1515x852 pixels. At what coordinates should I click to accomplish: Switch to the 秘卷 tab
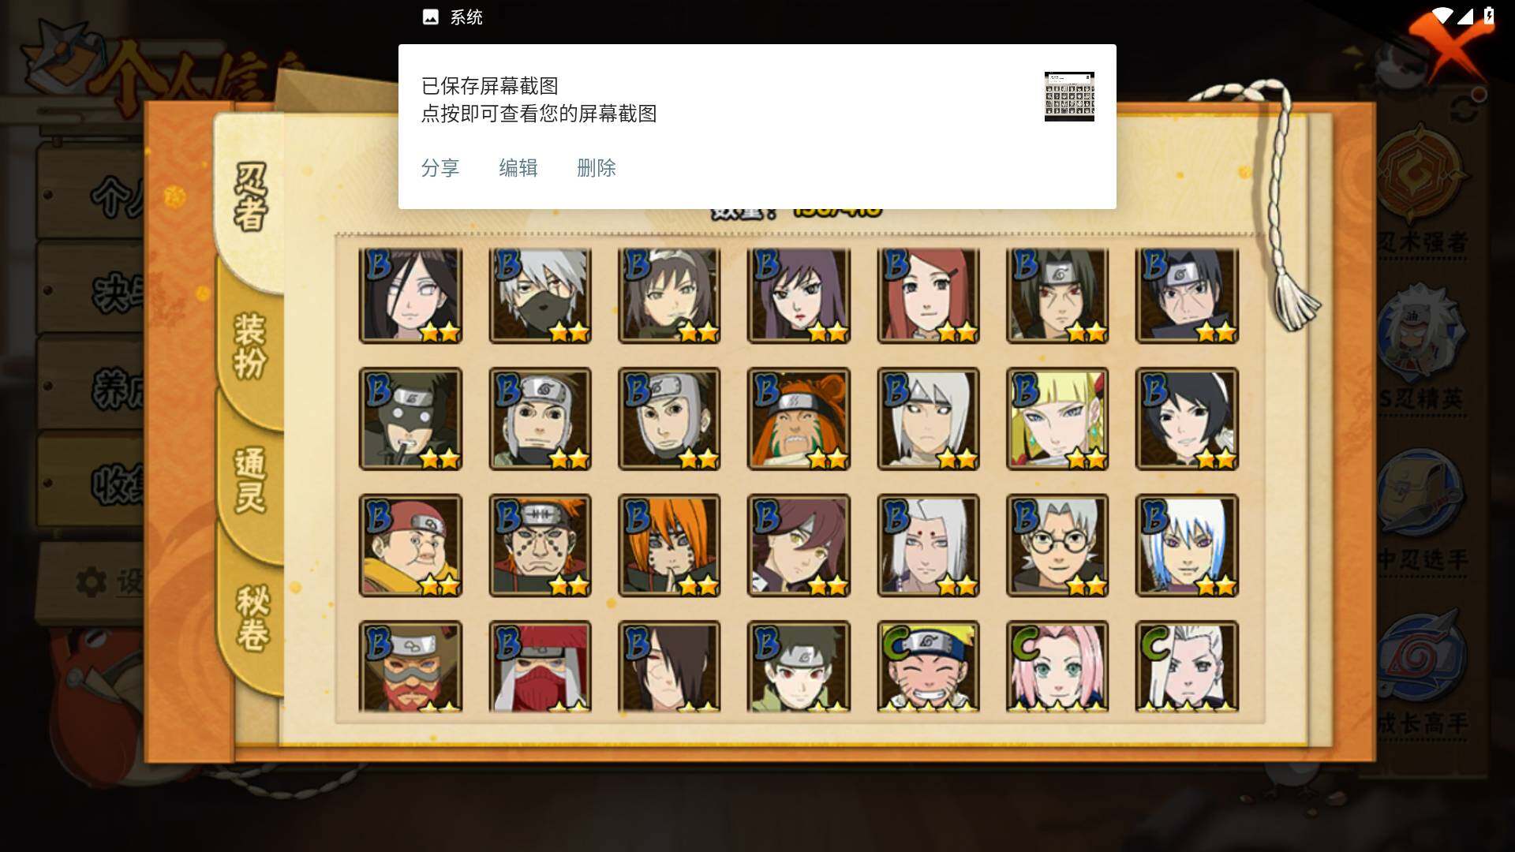(x=252, y=619)
